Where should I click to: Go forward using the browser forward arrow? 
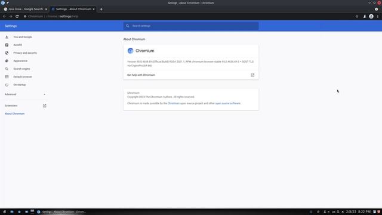click(x=11, y=16)
